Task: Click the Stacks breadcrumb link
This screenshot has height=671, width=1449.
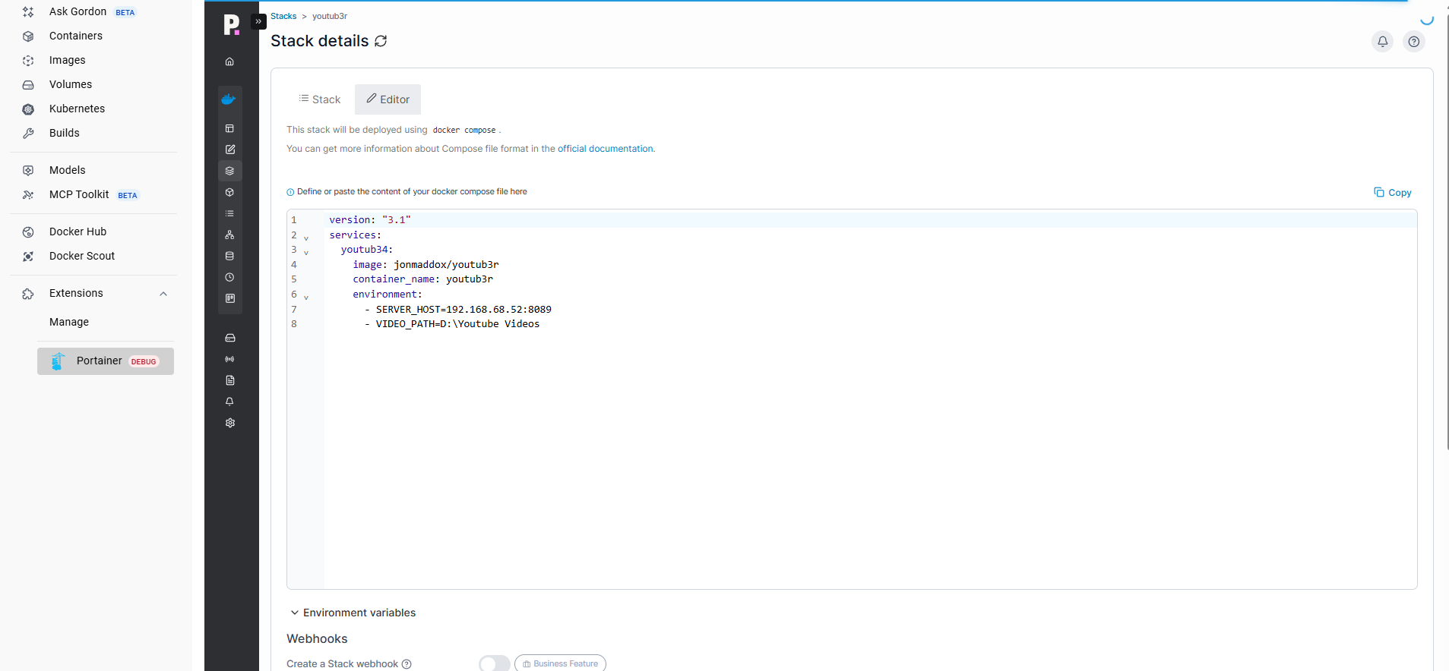Action: click(283, 16)
